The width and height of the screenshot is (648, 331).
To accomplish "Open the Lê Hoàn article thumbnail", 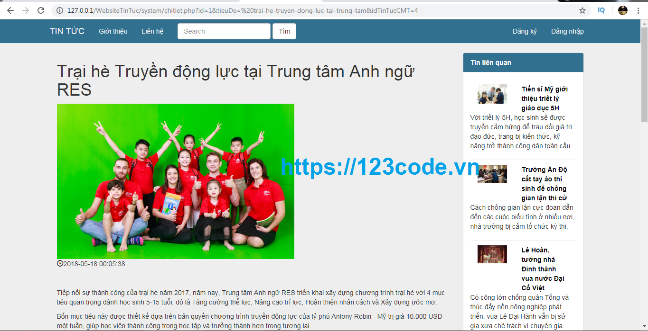I will pos(492,254).
